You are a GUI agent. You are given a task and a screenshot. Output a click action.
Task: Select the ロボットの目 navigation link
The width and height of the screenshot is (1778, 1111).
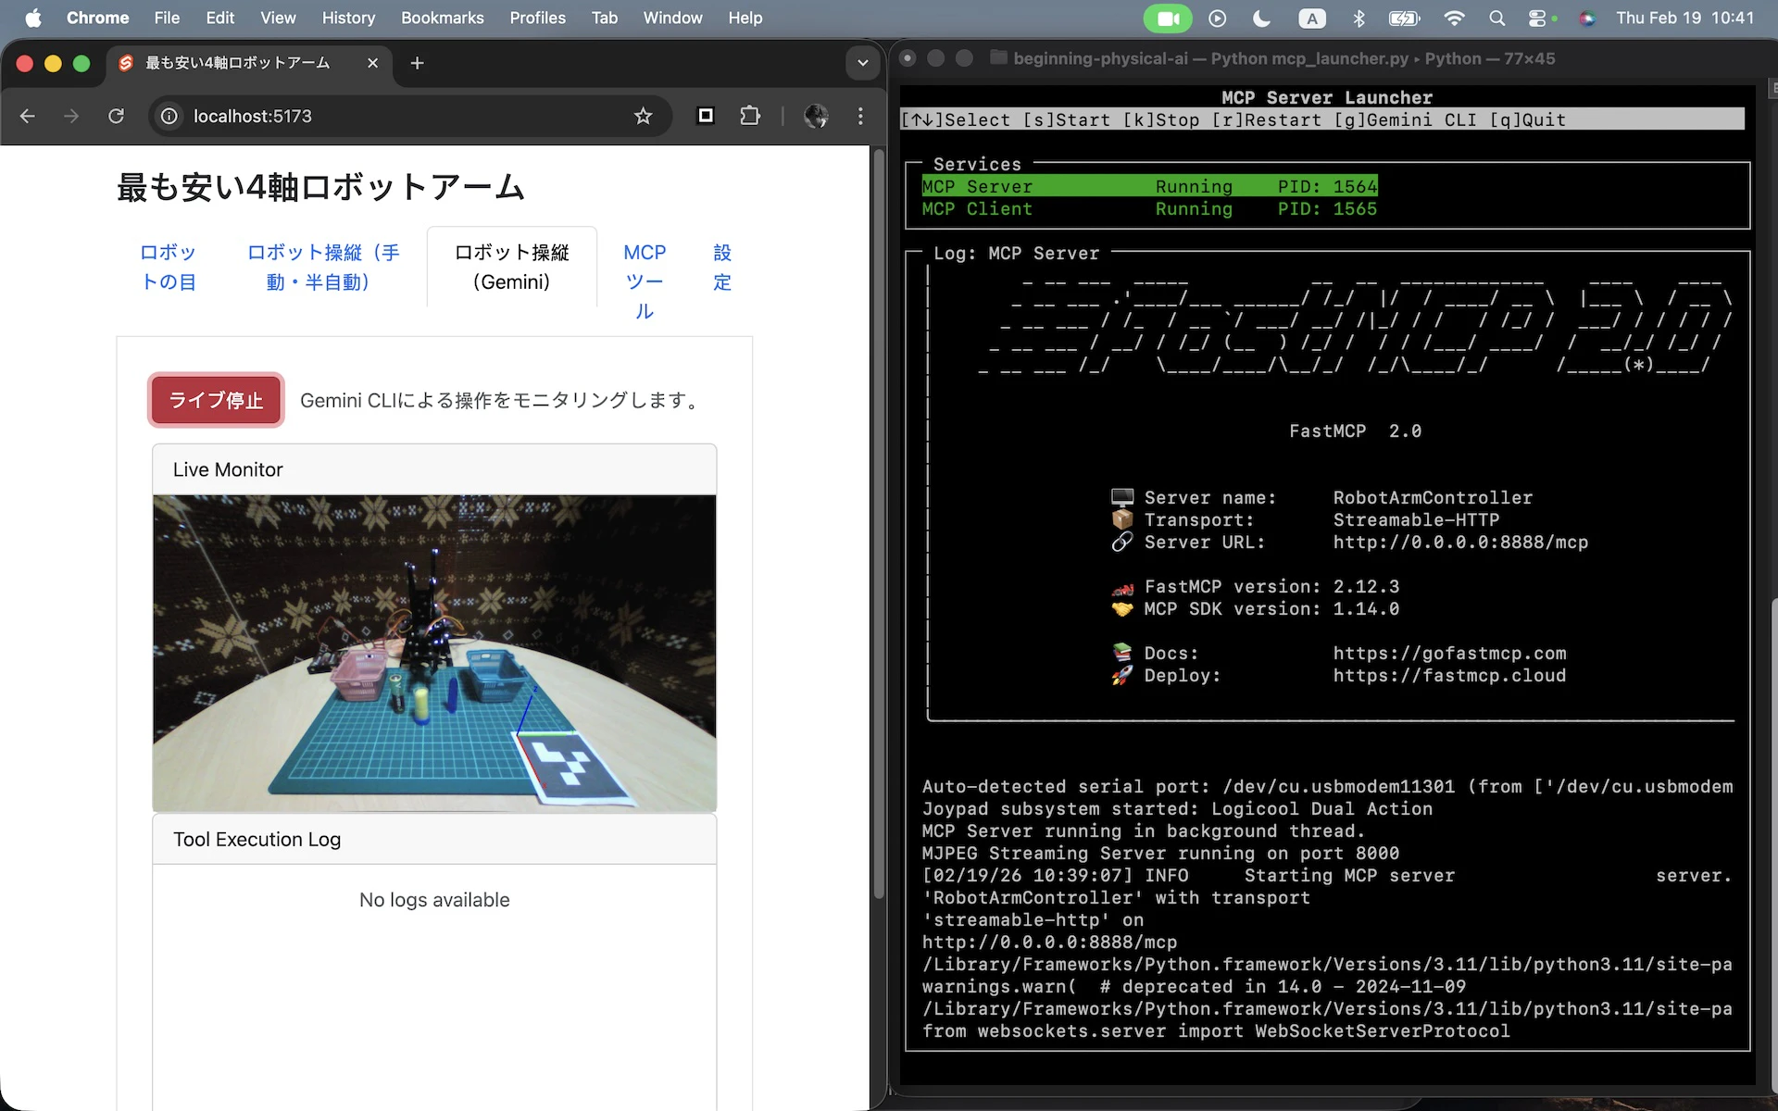[168, 267]
